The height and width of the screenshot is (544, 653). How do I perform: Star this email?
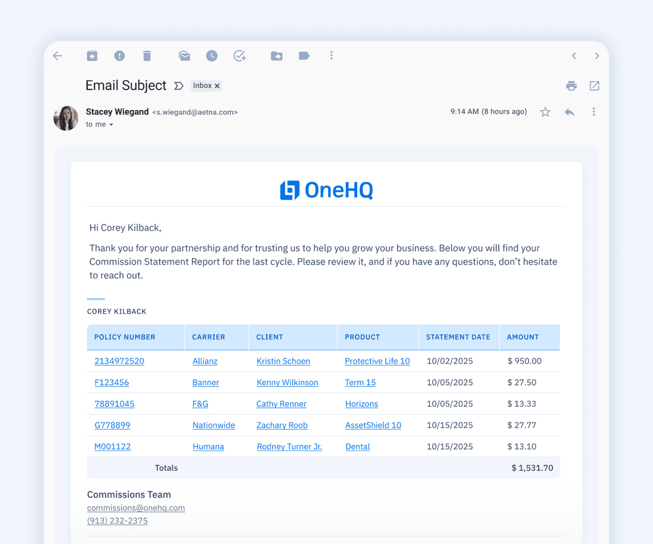pos(545,112)
